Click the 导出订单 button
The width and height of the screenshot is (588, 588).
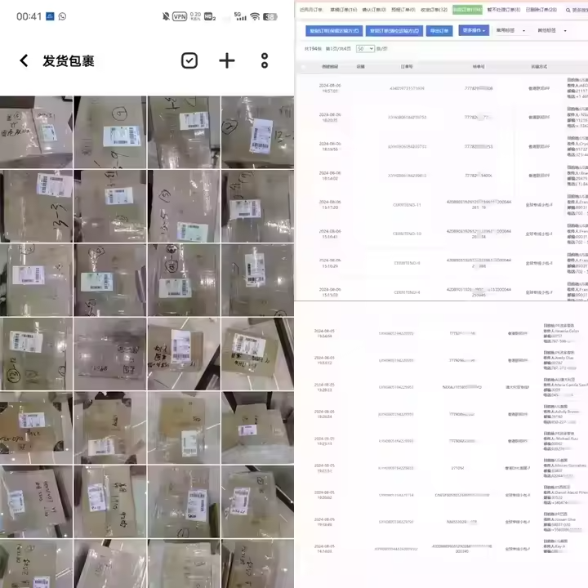(439, 31)
